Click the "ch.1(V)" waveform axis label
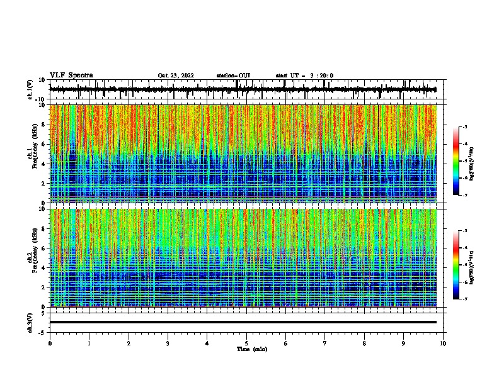Screen dimensions: 499x385 [x=30, y=89]
